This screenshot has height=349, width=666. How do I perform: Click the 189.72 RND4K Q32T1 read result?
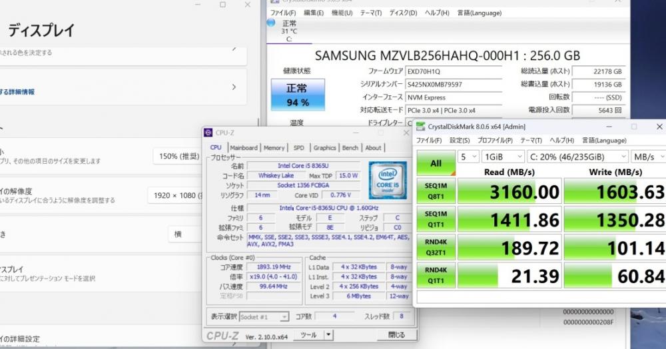[x=509, y=248]
